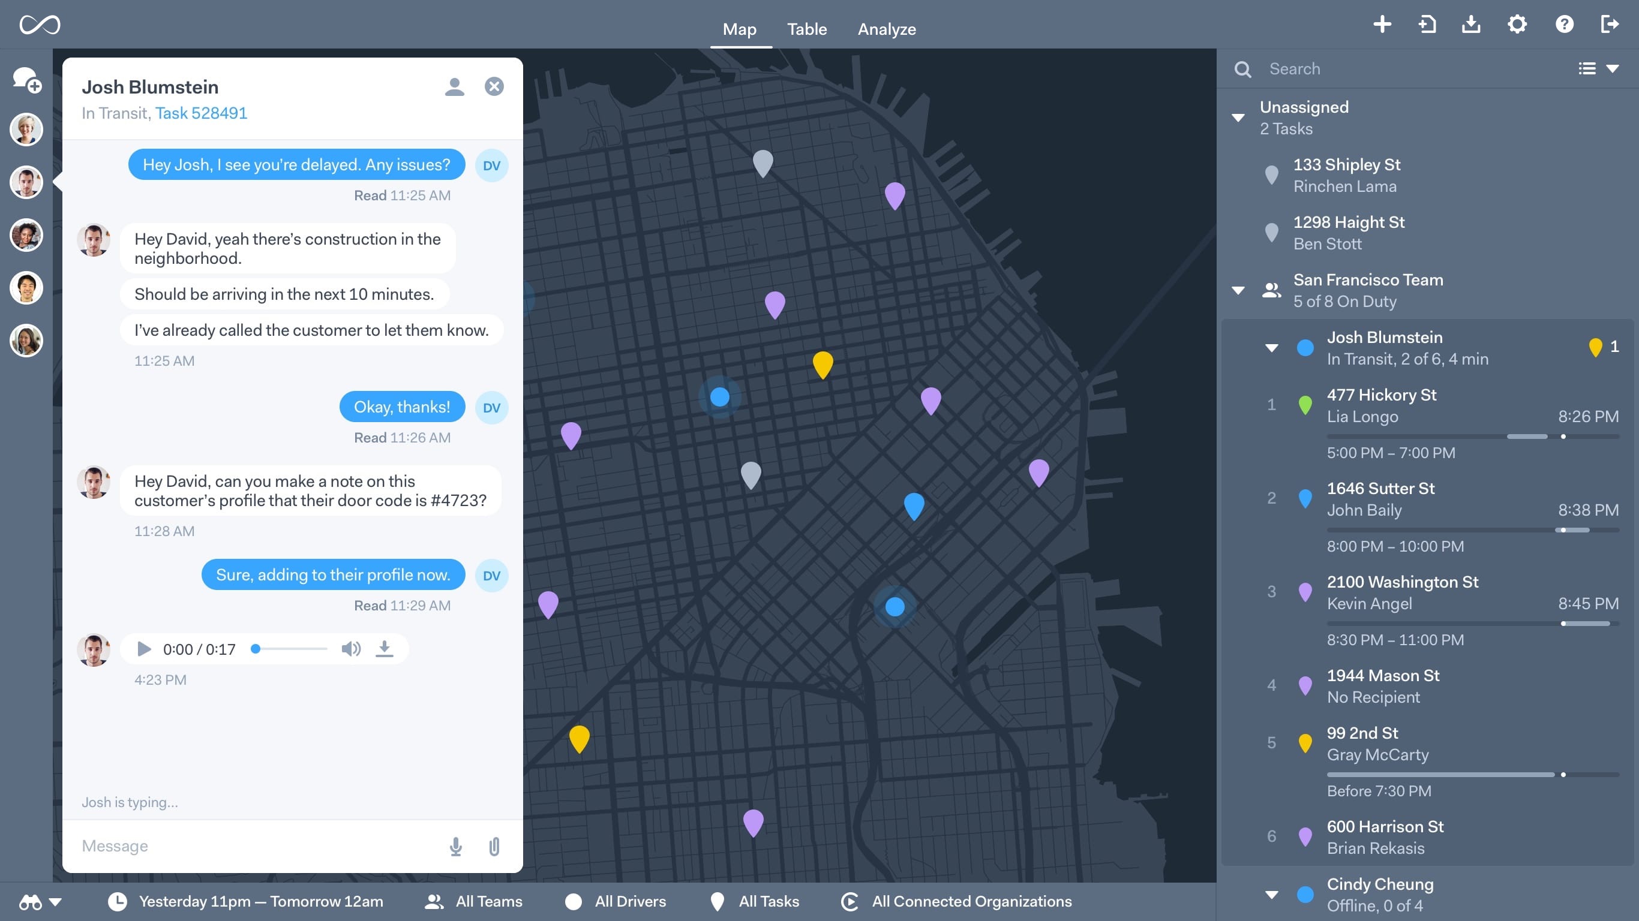Open the import tasks icon

(1427, 24)
